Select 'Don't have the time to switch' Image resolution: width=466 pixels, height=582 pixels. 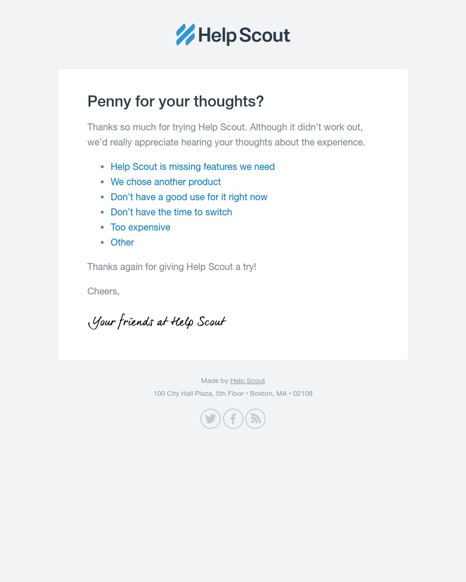click(x=171, y=212)
